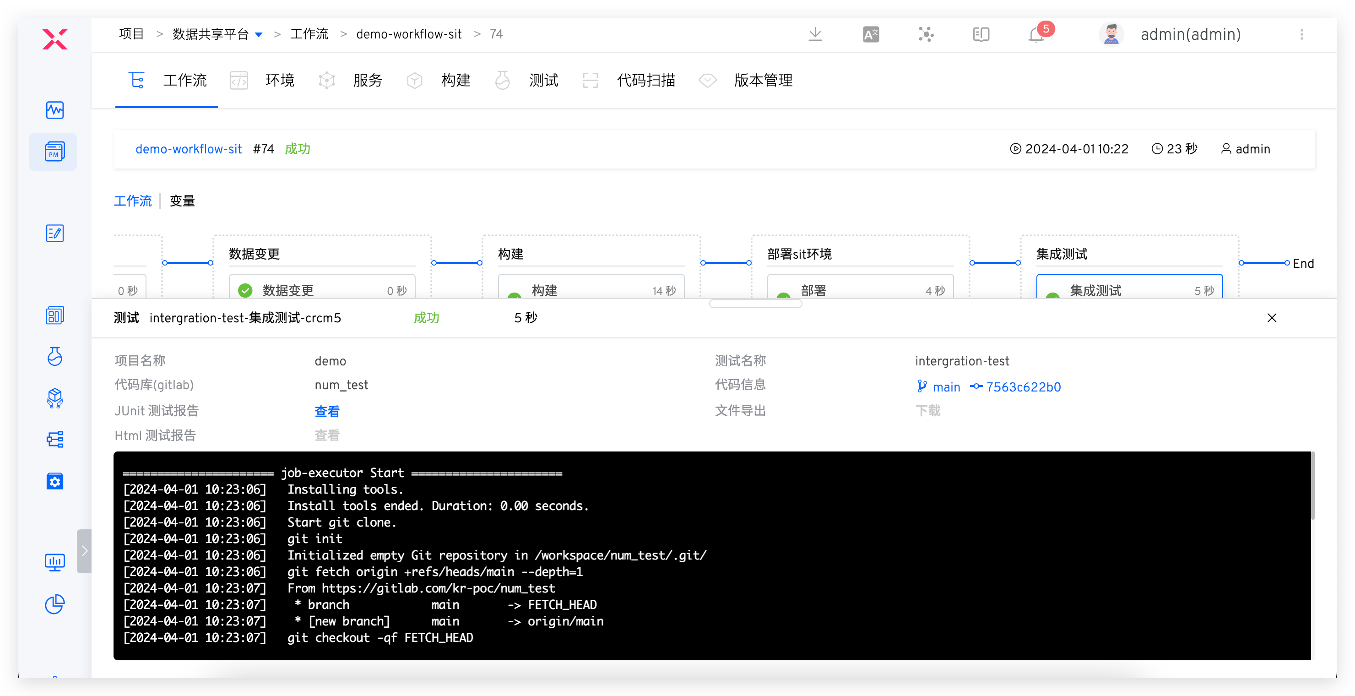Open commit 7563c622b0 link
The width and height of the screenshot is (1355, 696).
(x=1023, y=387)
